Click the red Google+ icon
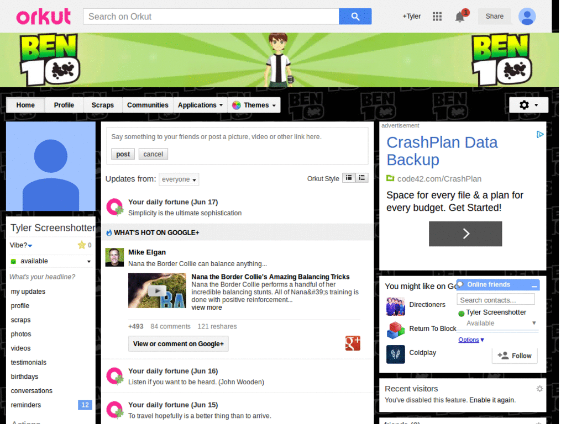Viewport: 566px width, 424px height. click(353, 343)
